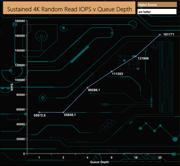Select the diamond marker for 111203

tap(112, 72)
